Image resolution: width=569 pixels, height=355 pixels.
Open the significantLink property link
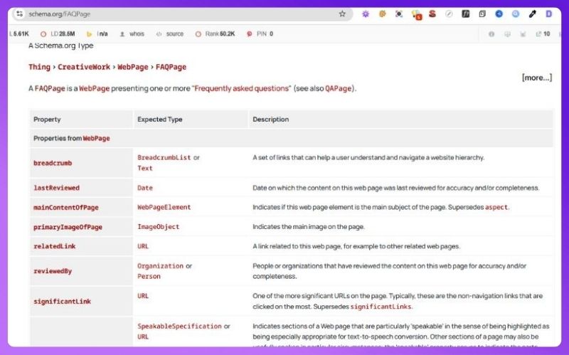[62, 301]
